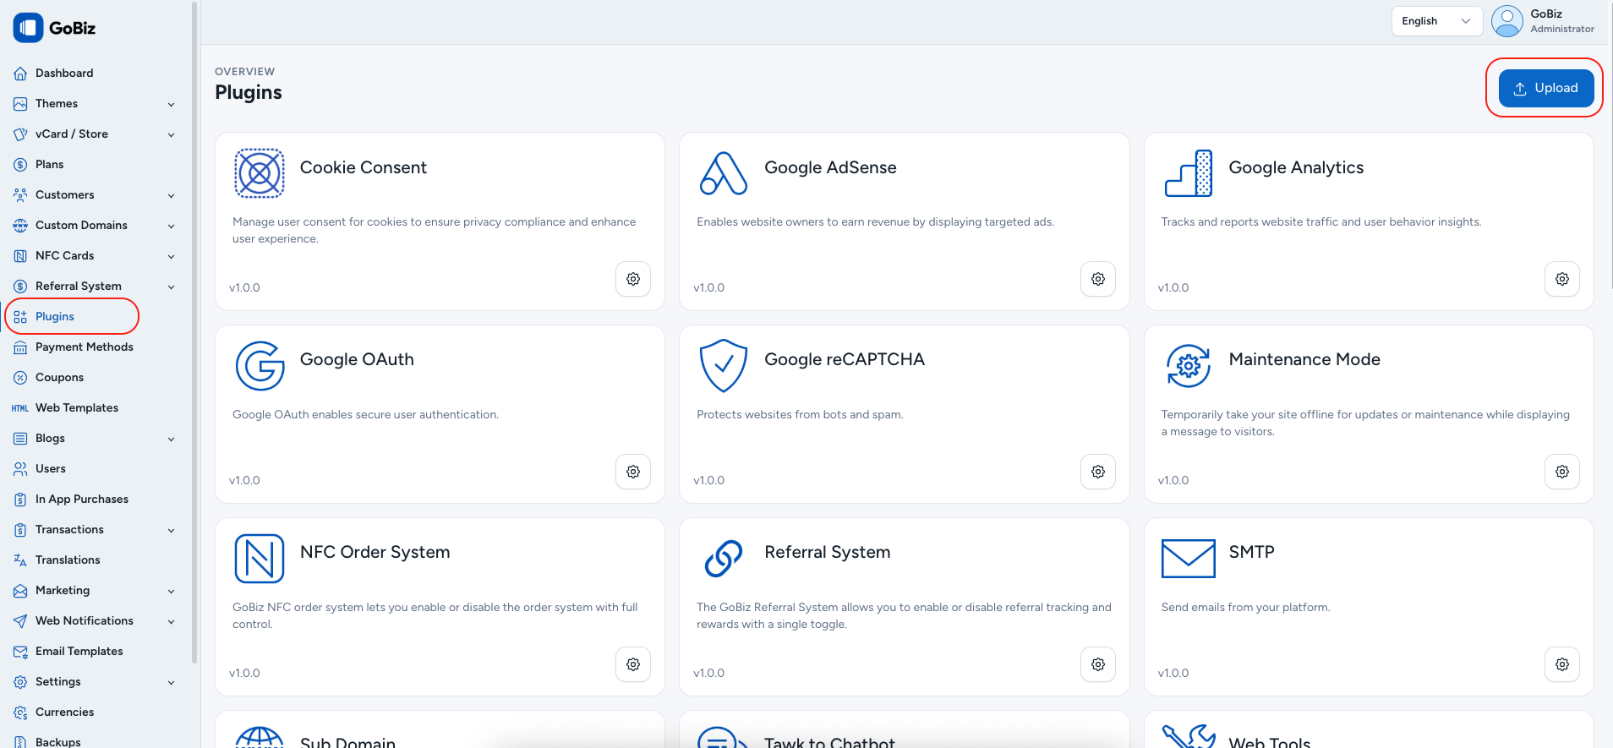Expand the Settings menu chevron
Screen dimensions: 1613x748
coord(171,682)
